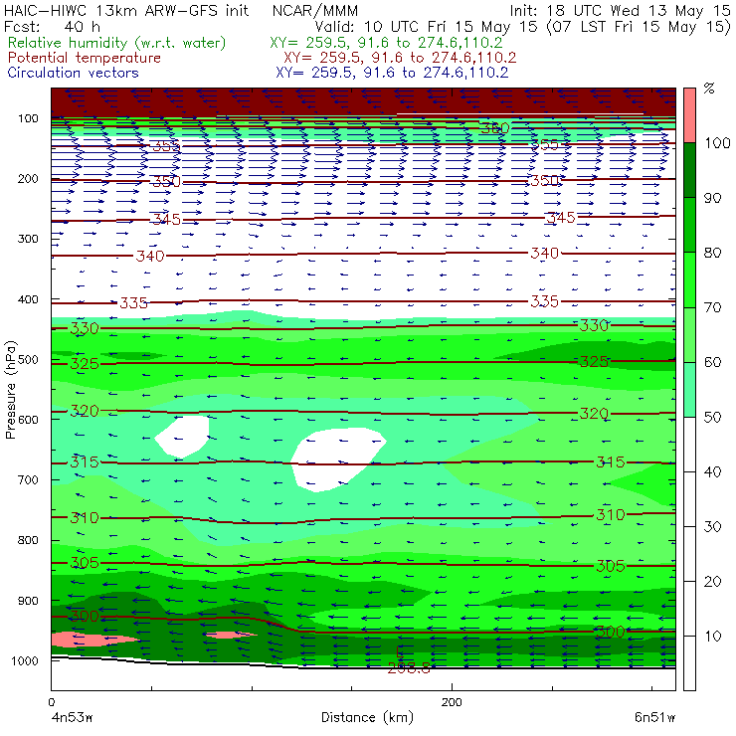Click the blue XY coordinates line
736x736 pixels.
point(392,73)
